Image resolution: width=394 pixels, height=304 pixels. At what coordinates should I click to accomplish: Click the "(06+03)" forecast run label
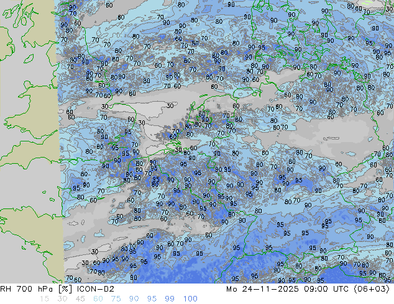(x=372, y=289)
